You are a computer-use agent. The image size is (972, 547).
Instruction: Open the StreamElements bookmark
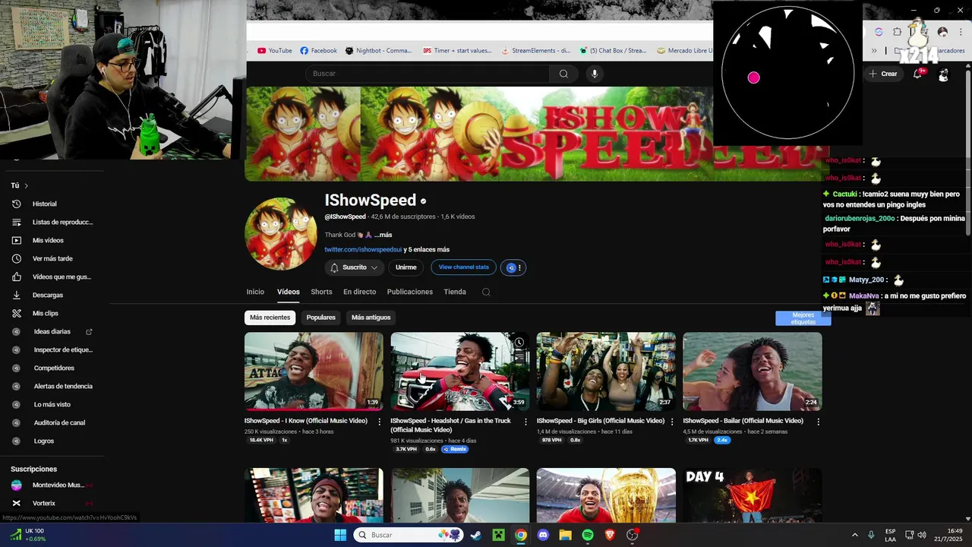(535, 51)
